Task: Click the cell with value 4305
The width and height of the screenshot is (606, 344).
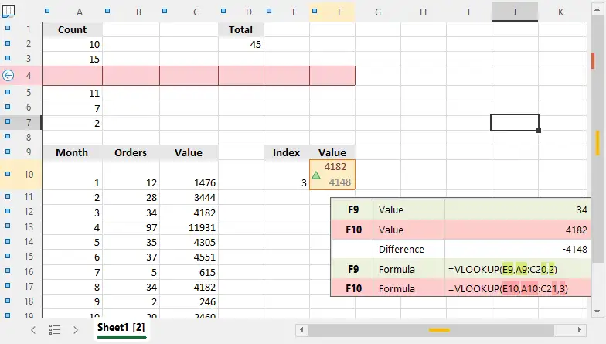Action: [x=189, y=243]
